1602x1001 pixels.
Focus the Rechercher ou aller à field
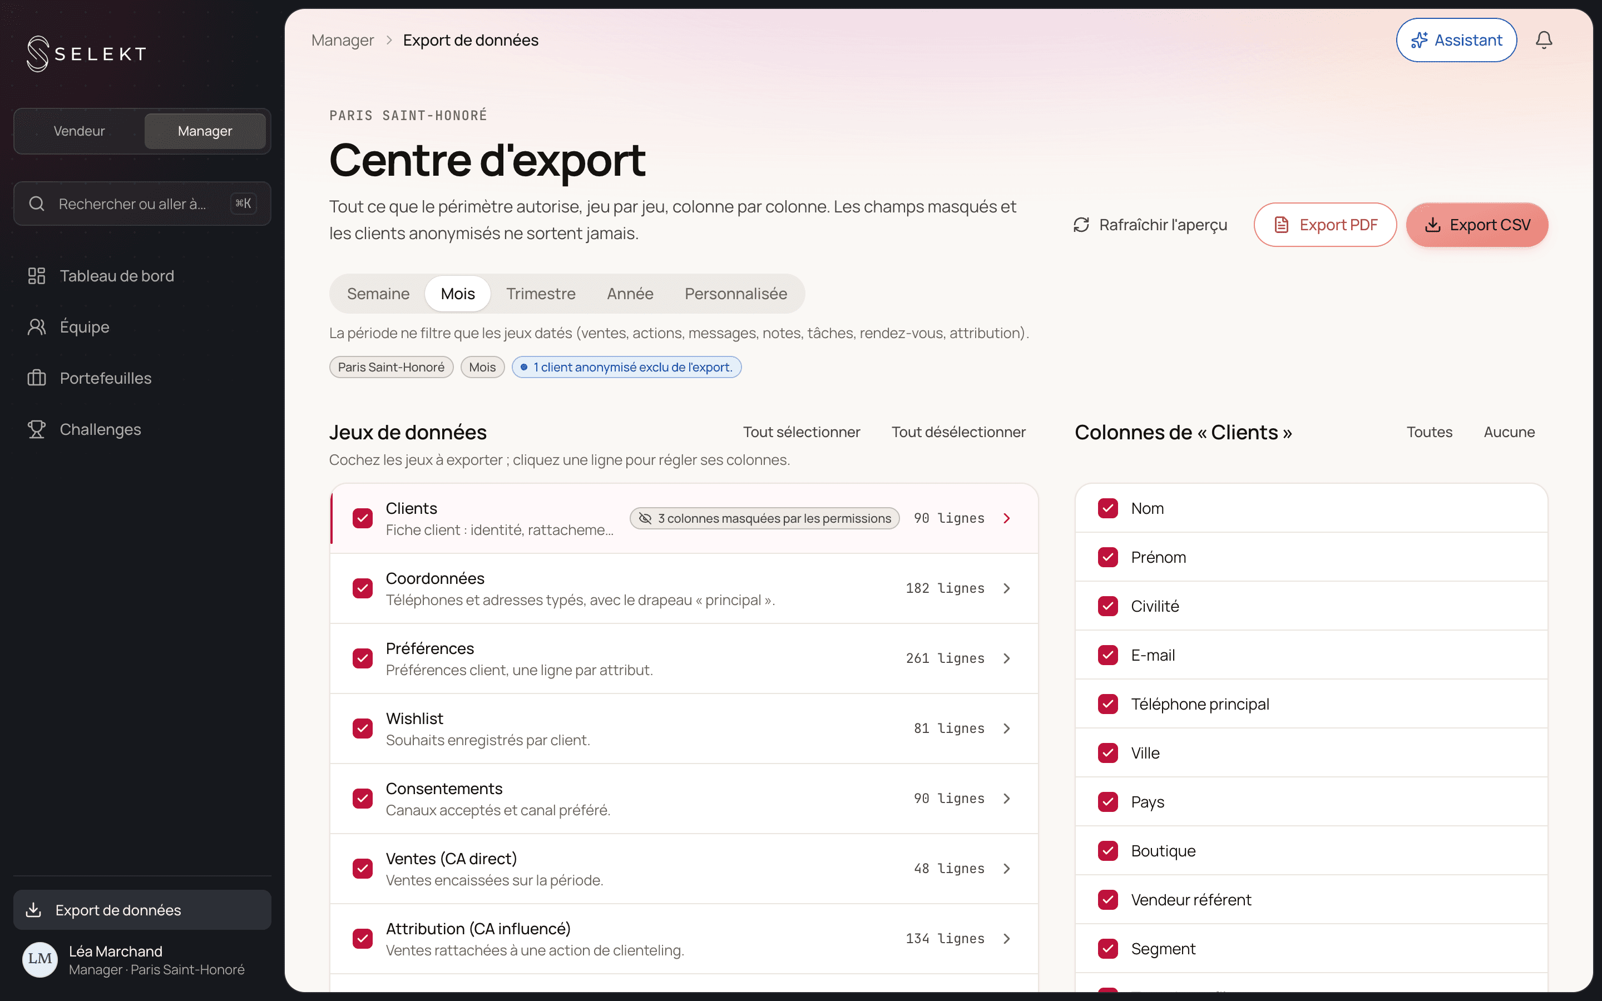[142, 203]
